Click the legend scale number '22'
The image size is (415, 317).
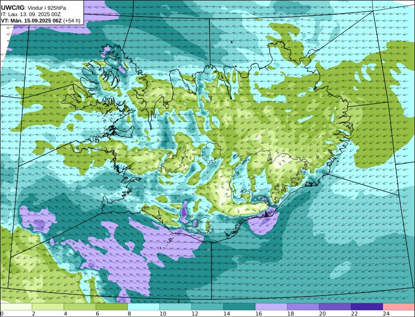(354, 314)
